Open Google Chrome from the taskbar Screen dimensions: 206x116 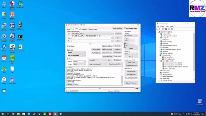[x=13, y=114]
